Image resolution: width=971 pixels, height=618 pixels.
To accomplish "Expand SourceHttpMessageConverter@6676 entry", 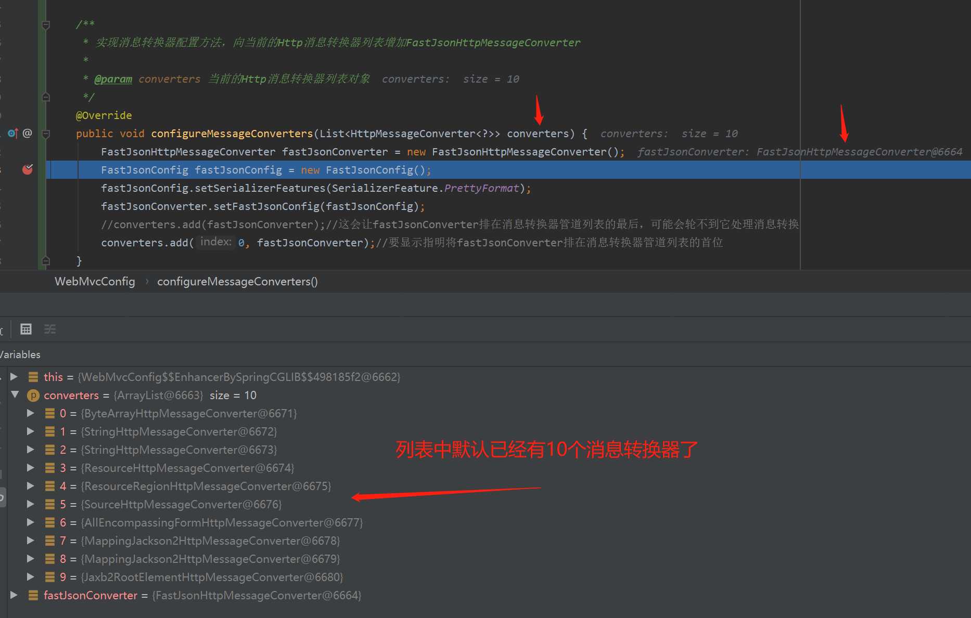I will pyautogui.click(x=31, y=504).
